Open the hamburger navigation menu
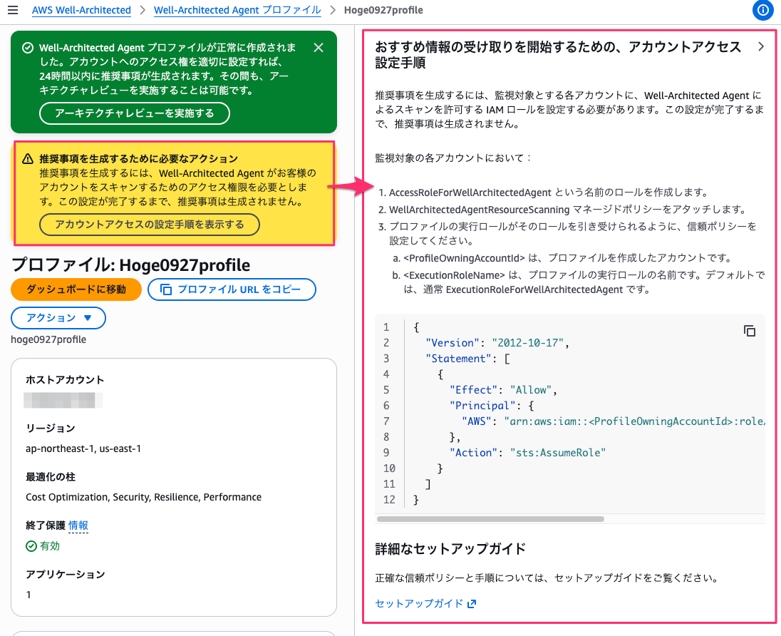Image resolution: width=781 pixels, height=636 pixels. click(x=13, y=10)
